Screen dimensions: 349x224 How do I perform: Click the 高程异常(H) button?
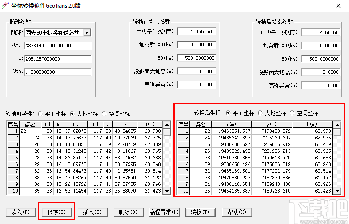[x=165, y=212]
